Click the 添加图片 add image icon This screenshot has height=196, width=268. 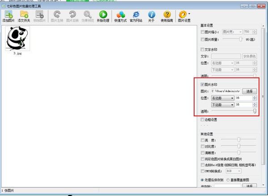point(9,14)
